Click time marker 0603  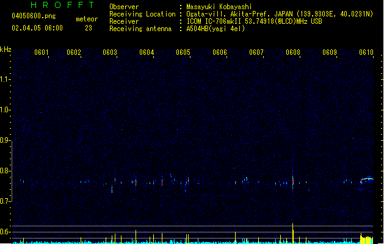point(110,52)
